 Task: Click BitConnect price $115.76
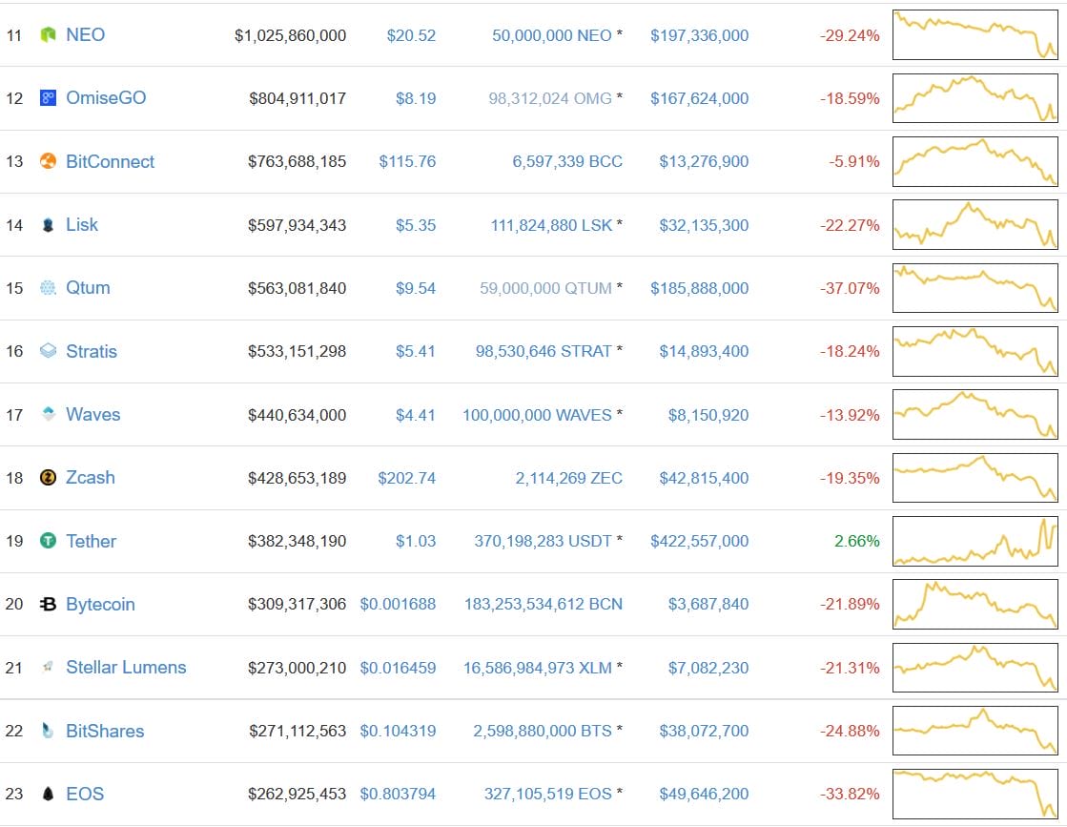(407, 161)
